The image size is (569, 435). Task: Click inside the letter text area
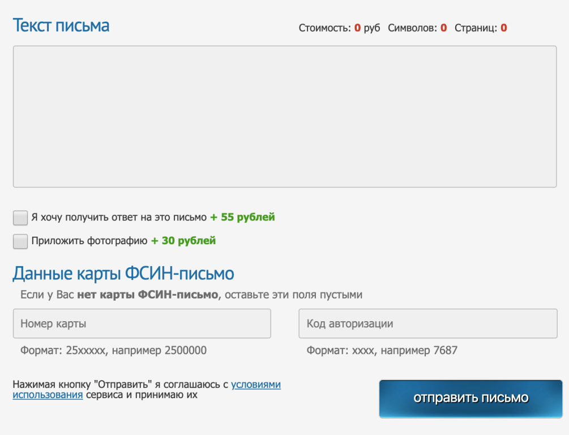point(284,116)
